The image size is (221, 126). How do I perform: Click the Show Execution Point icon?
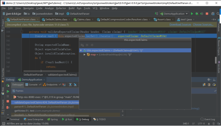pos(64,85)
